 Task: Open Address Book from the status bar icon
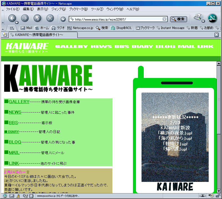pyautogui.click(x=31, y=196)
